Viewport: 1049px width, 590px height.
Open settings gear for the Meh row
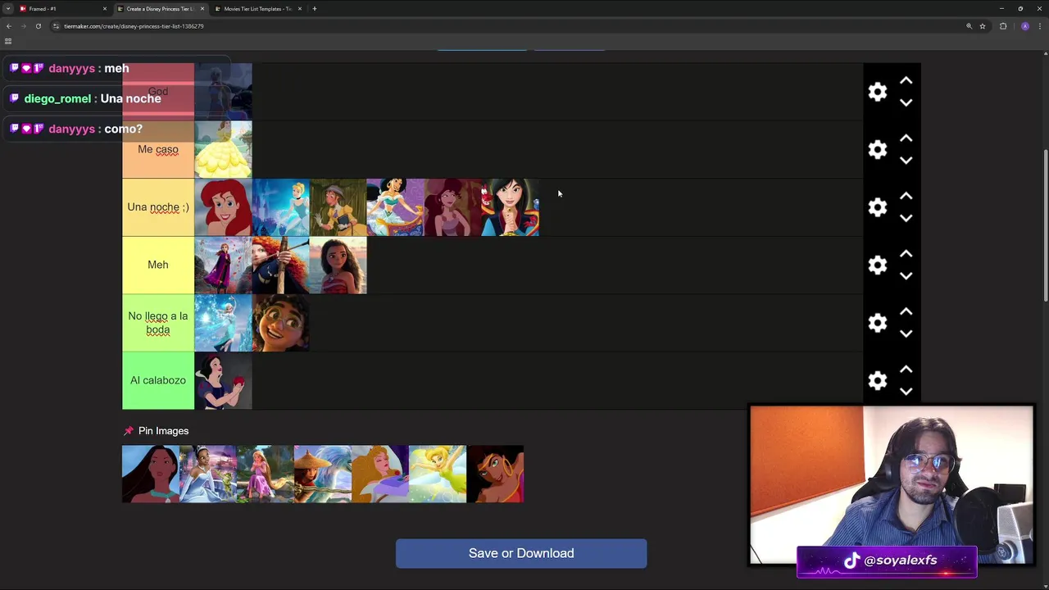point(878,265)
